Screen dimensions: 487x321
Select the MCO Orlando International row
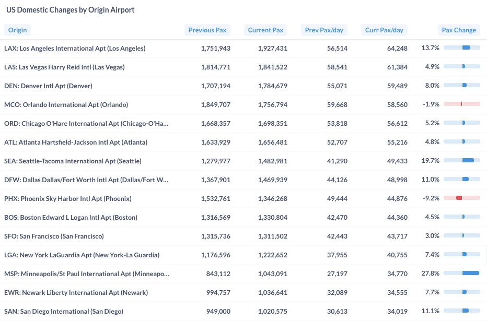tap(243, 104)
